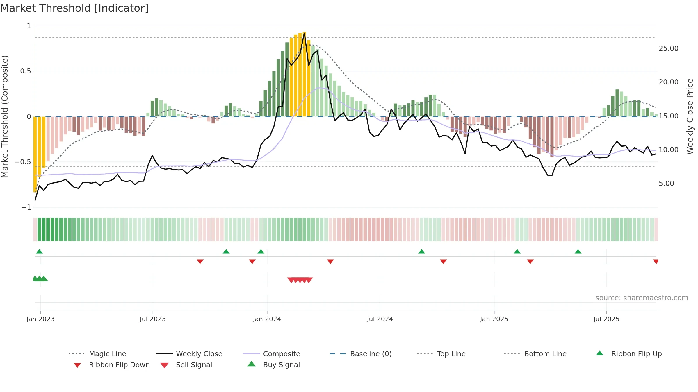
Task: Click the Ribbon Flip Up marker near Feb 2025
Action: coord(517,251)
